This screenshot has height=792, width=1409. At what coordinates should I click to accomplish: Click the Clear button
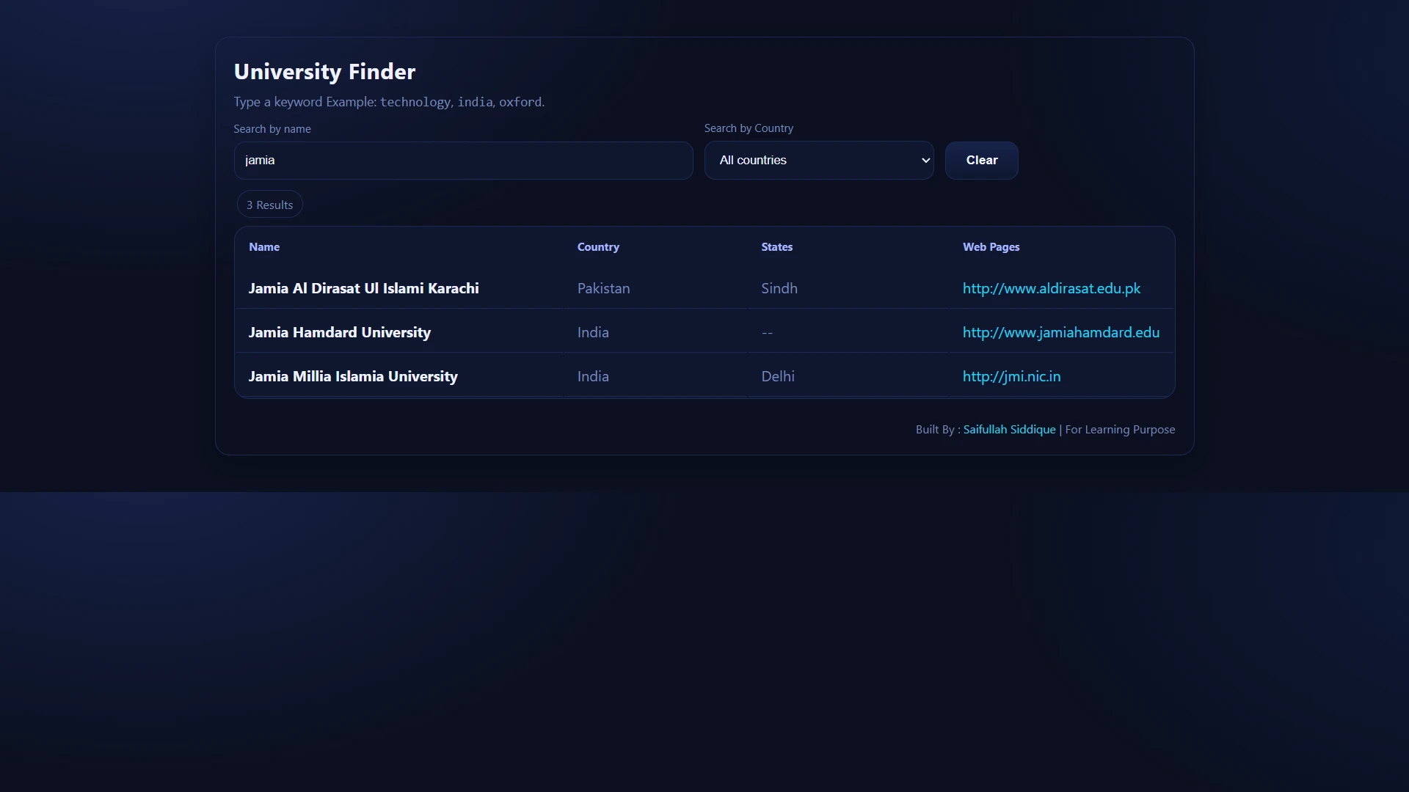[x=981, y=160]
